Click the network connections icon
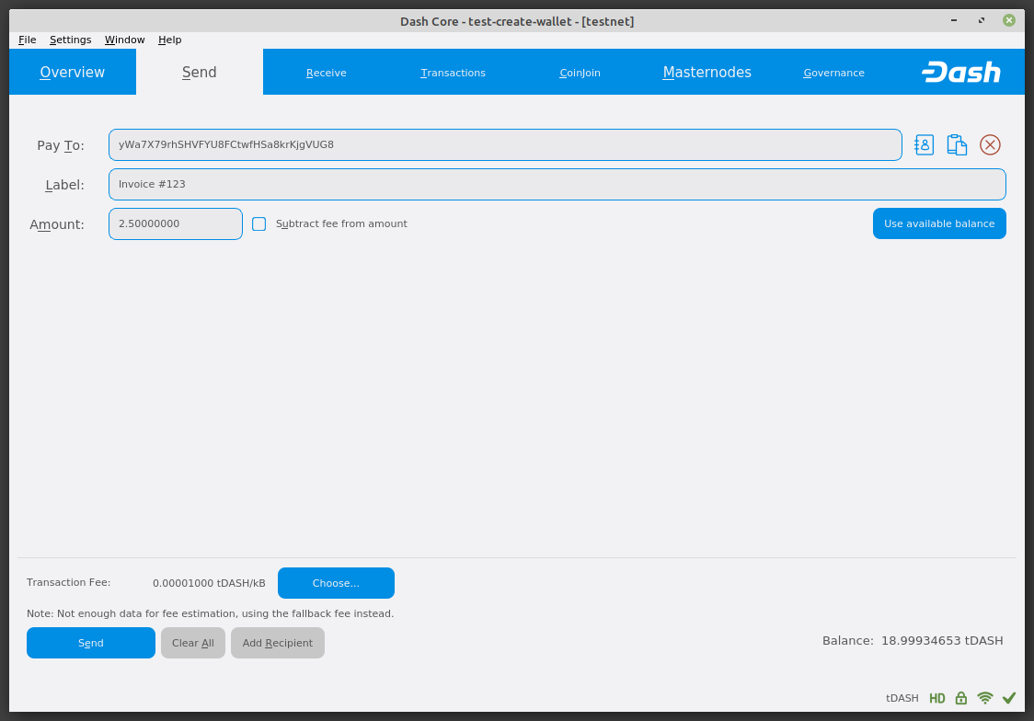The width and height of the screenshot is (1034, 721). [x=985, y=698]
